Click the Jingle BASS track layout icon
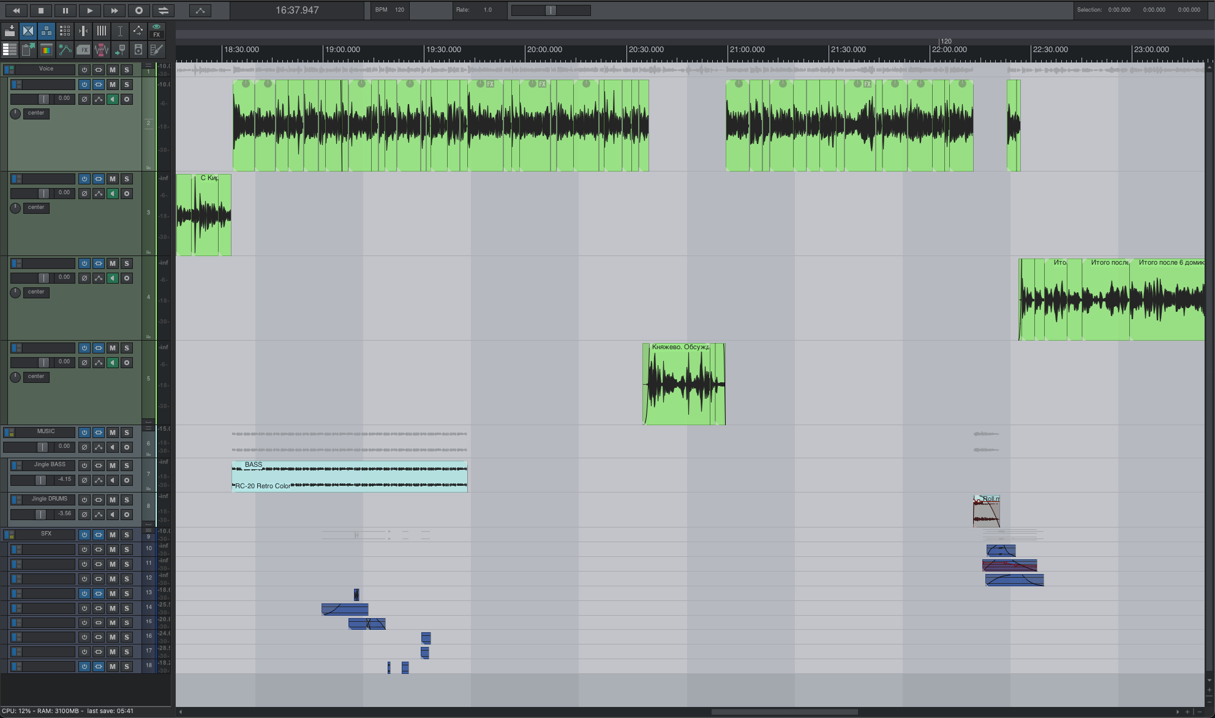1215x718 pixels. pyautogui.click(x=17, y=466)
